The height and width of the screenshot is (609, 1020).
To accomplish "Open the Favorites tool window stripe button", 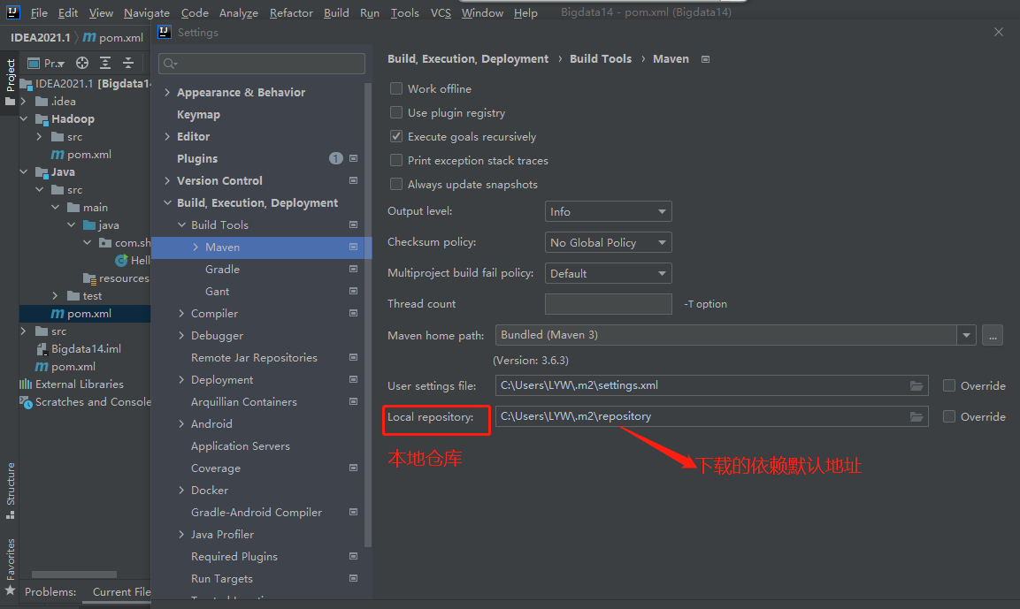I will (x=10, y=567).
